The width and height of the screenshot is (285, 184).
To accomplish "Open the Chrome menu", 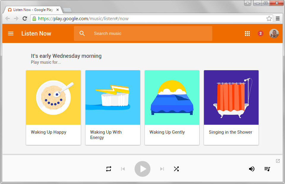I will (278, 18).
